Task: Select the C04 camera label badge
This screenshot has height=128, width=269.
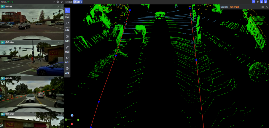Action: point(3,114)
